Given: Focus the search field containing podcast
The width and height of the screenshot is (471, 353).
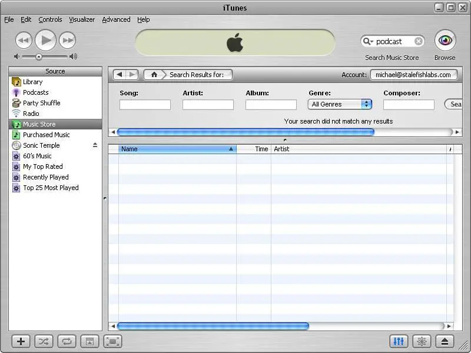Looking at the screenshot, I should point(394,41).
